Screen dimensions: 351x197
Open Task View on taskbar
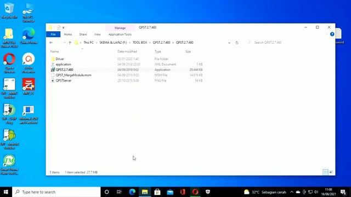(x=119, y=192)
